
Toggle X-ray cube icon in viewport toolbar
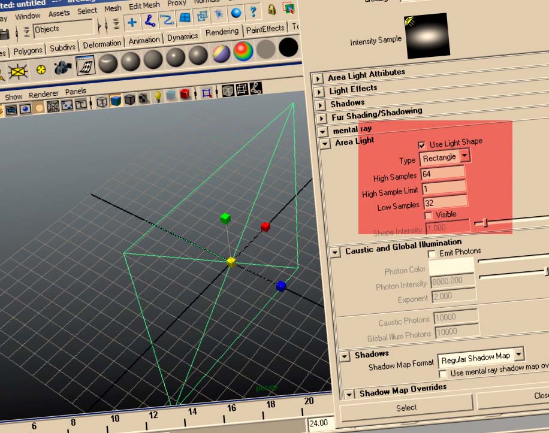(x=228, y=90)
